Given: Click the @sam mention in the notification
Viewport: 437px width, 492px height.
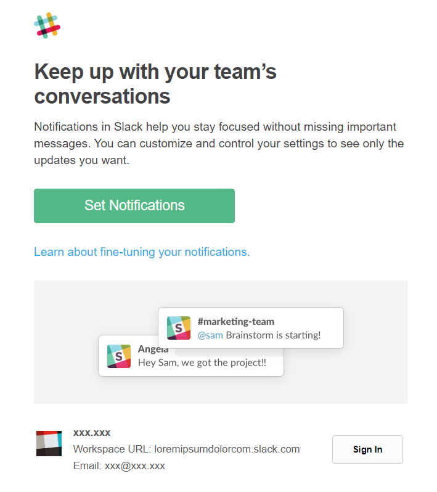Looking at the screenshot, I should [x=210, y=335].
